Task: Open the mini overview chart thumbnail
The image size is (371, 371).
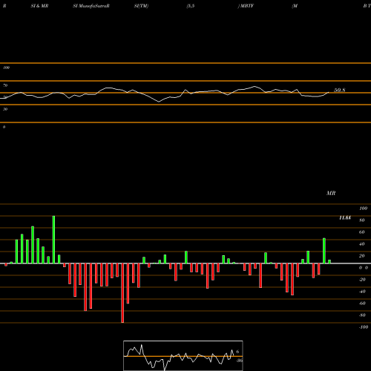Action: (x=183, y=355)
